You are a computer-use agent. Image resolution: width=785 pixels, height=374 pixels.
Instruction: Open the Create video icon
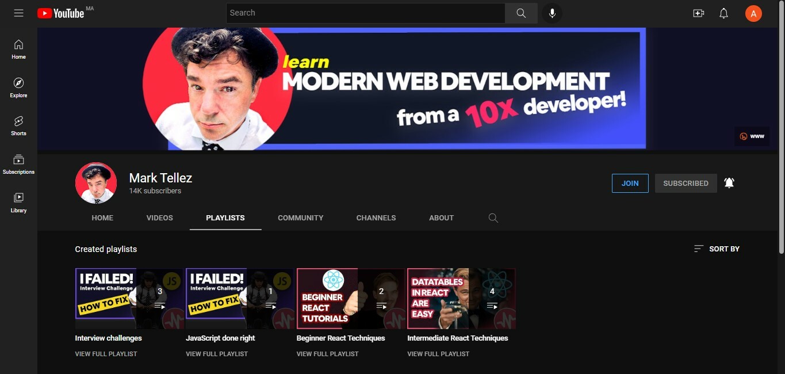point(699,13)
